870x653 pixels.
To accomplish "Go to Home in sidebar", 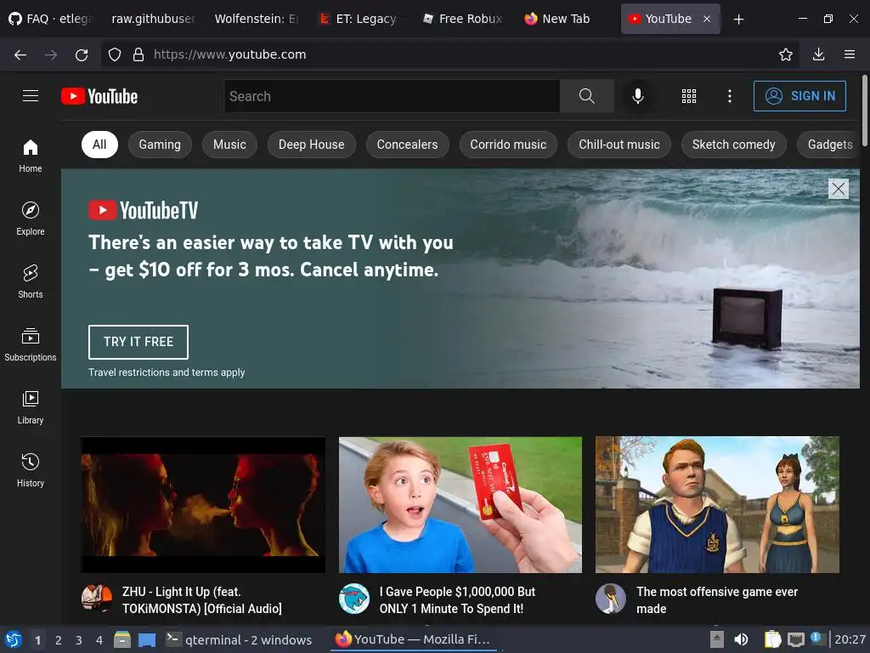I will [x=31, y=156].
